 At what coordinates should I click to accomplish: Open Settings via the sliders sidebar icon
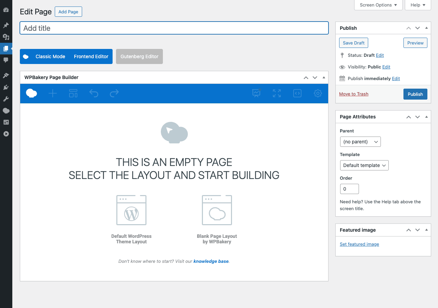tap(6, 122)
